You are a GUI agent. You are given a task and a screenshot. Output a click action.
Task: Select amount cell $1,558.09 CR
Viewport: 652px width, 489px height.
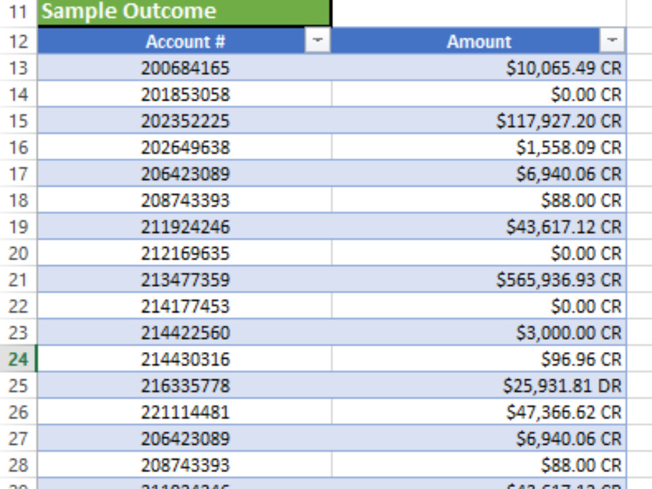click(x=479, y=147)
